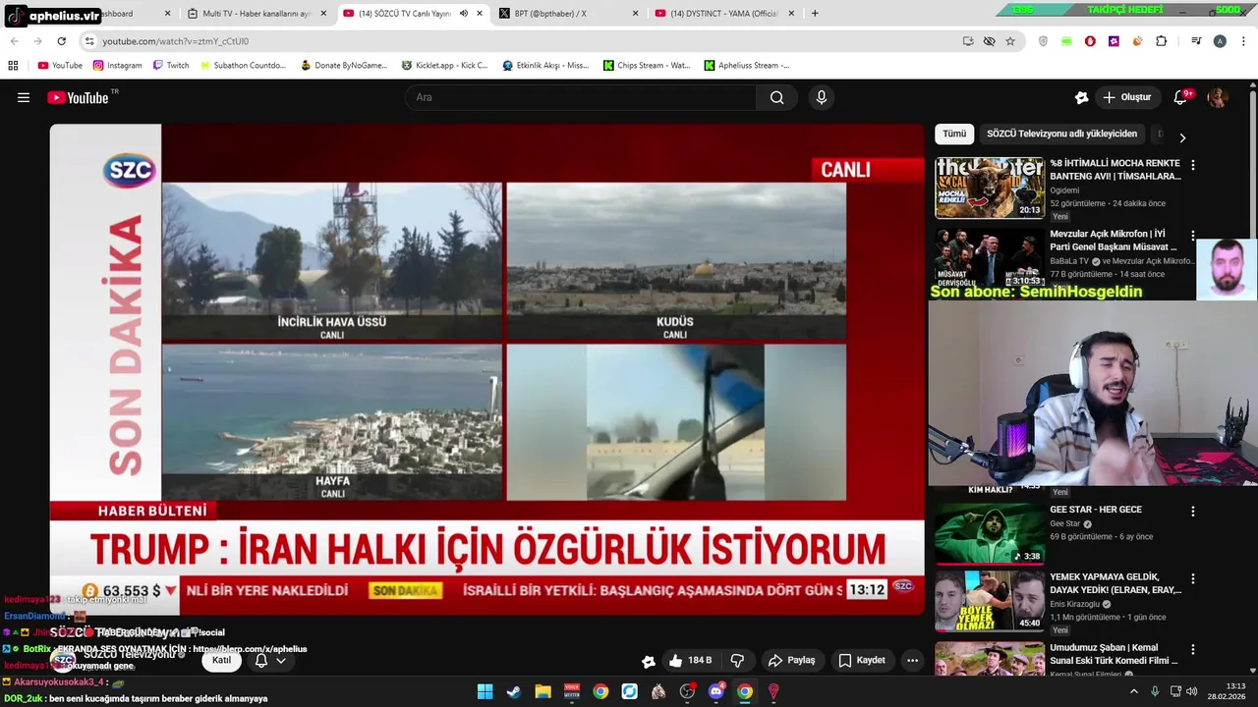The height and width of the screenshot is (707, 1258).
Task: Open the Kicklet.app bookmark
Action: [444, 66]
